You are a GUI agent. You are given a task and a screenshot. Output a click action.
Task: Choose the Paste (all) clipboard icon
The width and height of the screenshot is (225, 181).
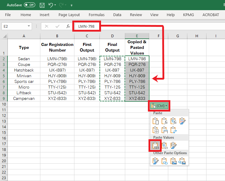click(156, 121)
